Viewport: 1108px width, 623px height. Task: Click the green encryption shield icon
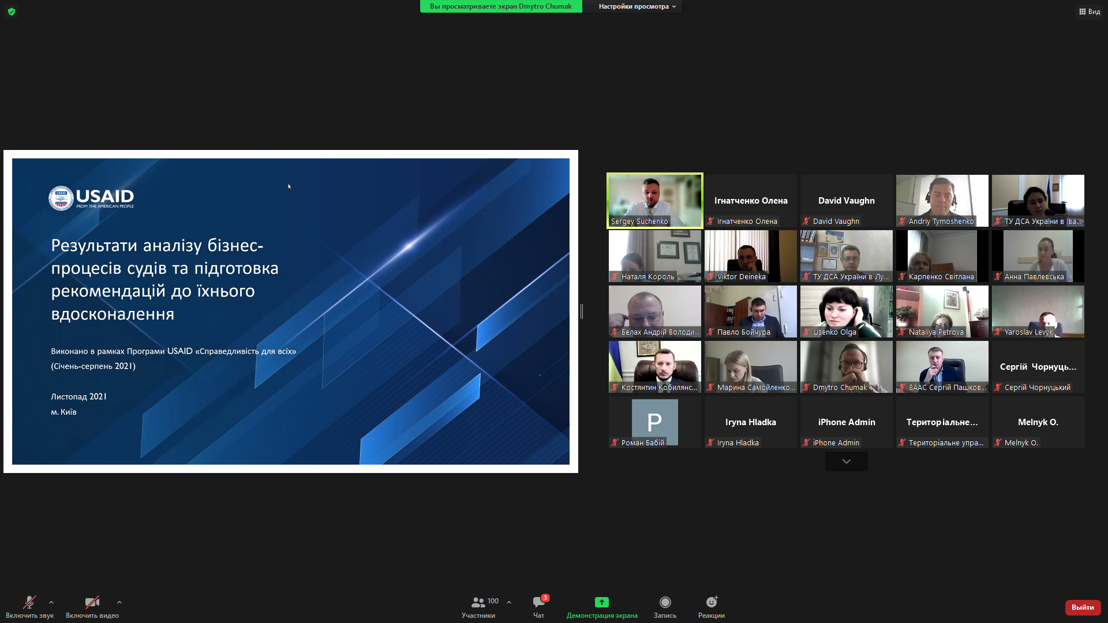point(12,12)
